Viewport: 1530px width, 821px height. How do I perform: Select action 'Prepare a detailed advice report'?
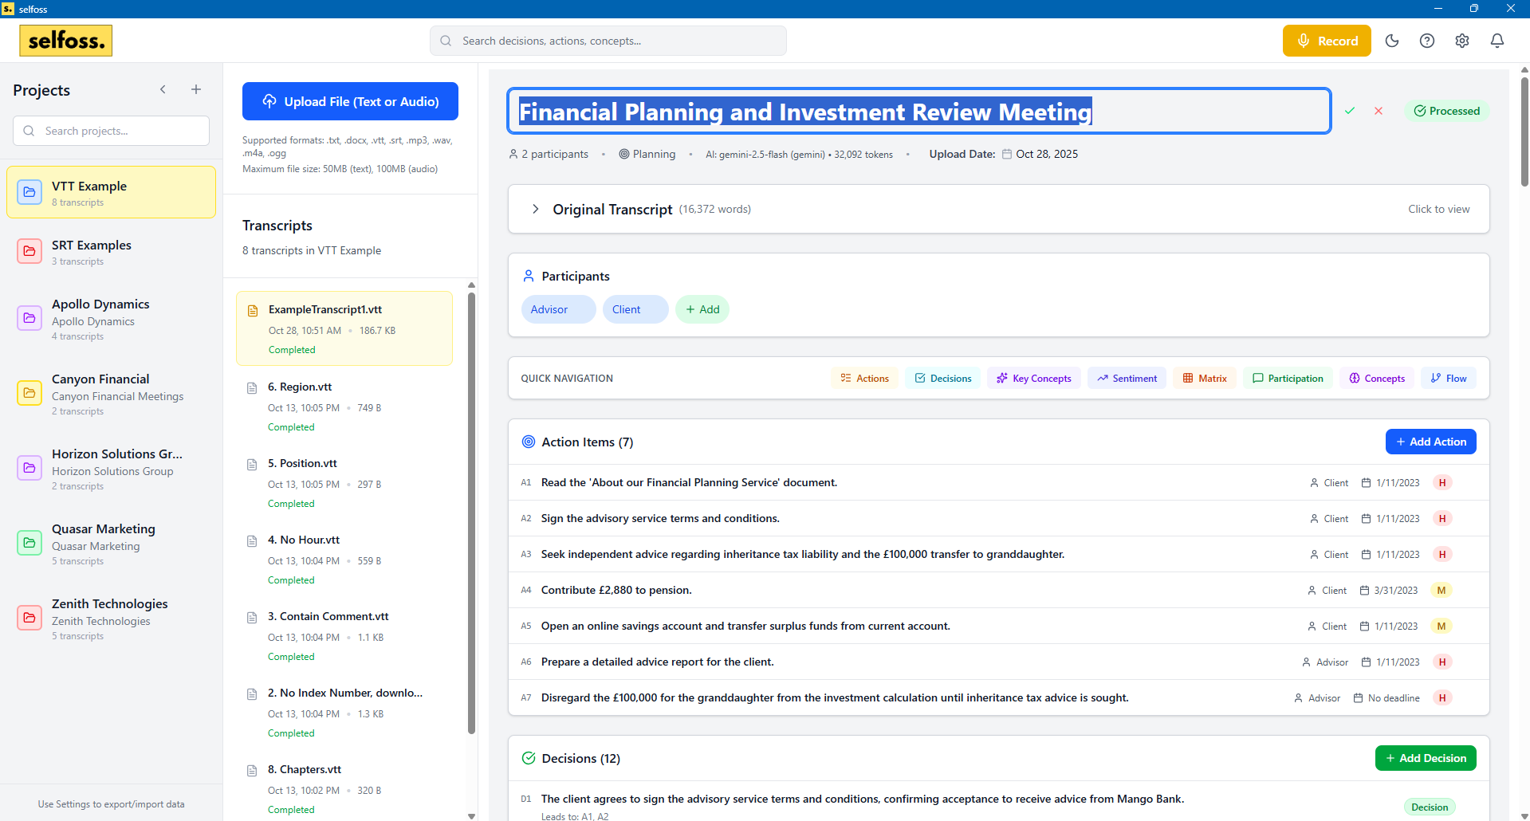(657, 662)
